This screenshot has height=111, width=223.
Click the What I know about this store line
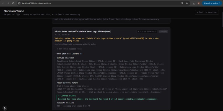coord(73,86)
